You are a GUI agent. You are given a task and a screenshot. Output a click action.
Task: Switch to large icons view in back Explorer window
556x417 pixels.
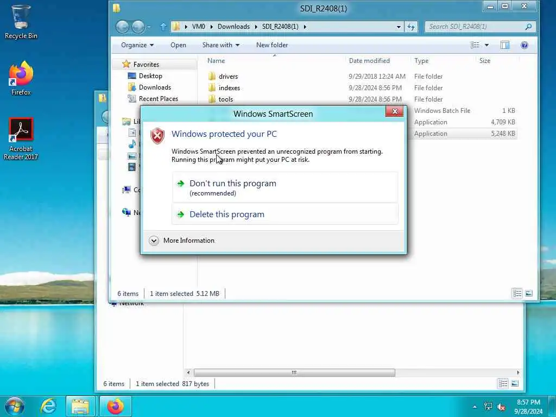coord(515,383)
